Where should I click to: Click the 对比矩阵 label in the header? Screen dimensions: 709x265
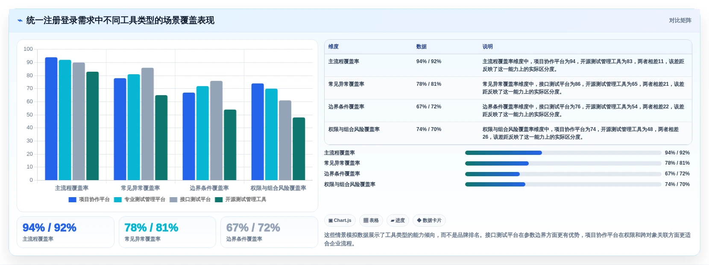tap(680, 20)
